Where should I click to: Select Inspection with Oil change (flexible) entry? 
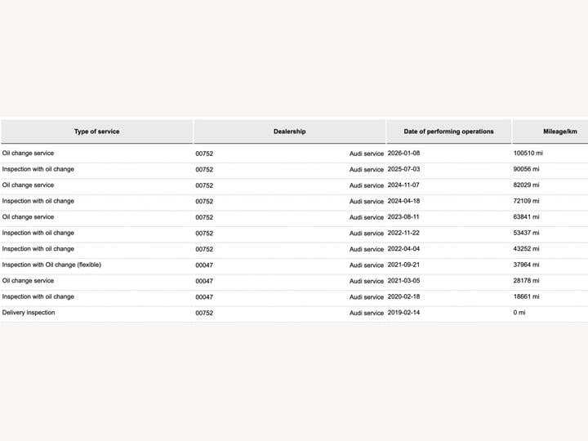tap(51, 265)
